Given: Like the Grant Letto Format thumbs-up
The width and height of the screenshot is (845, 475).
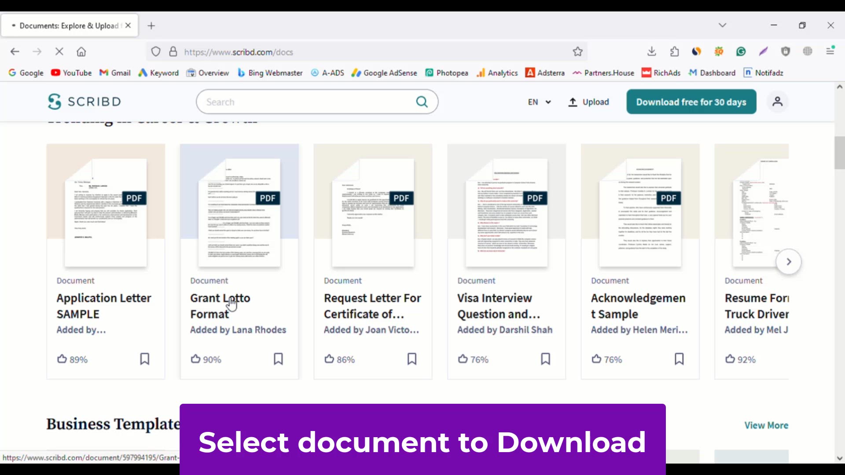Looking at the screenshot, I should coord(196,359).
